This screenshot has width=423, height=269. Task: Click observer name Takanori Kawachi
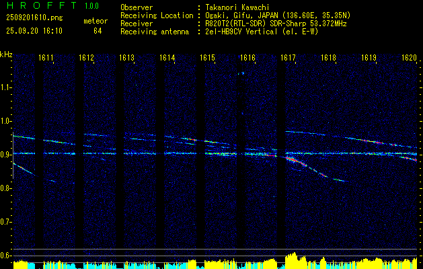coord(237,7)
